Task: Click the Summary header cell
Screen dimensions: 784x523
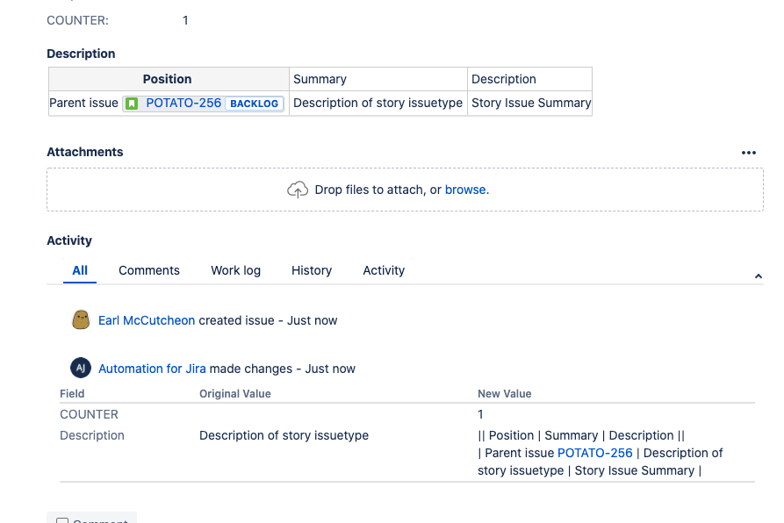Action: [x=378, y=79]
